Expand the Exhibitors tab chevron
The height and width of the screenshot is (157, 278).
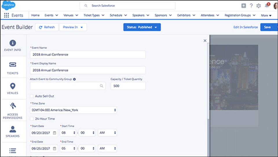[194, 15]
